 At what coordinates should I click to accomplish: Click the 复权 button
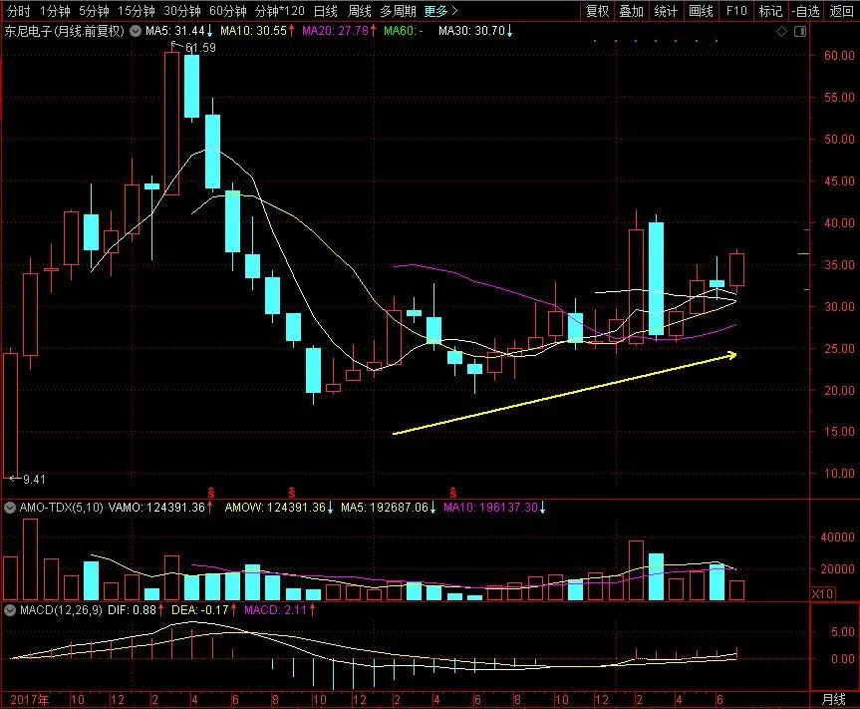click(597, 11)
